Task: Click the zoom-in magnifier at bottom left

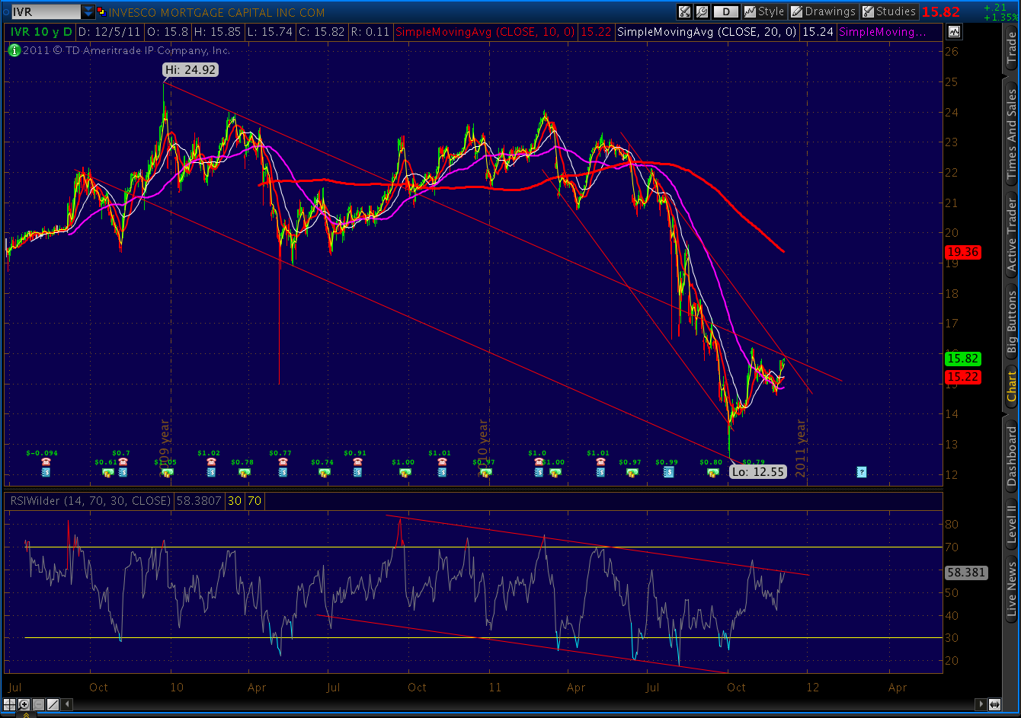Action: click(x=24, y=704)
